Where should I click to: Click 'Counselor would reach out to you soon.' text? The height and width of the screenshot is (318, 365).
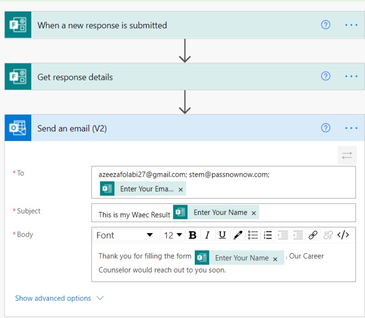coord(162,270)
